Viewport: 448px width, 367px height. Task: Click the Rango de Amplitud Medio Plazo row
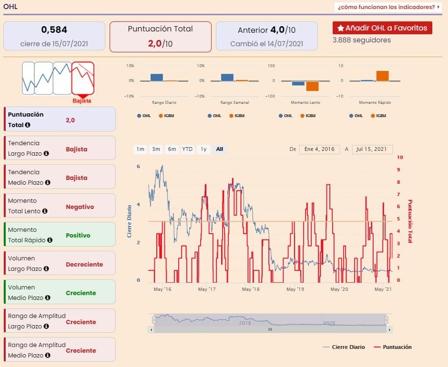tap(60, 349)
